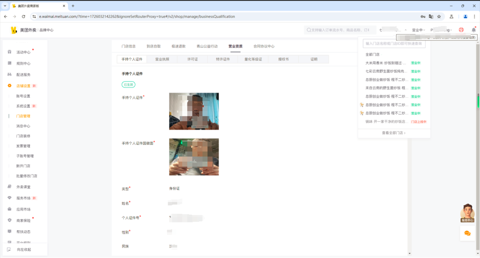
Task: Open 批量修改门店 in sidebar
Action: (x=27, y=176)
